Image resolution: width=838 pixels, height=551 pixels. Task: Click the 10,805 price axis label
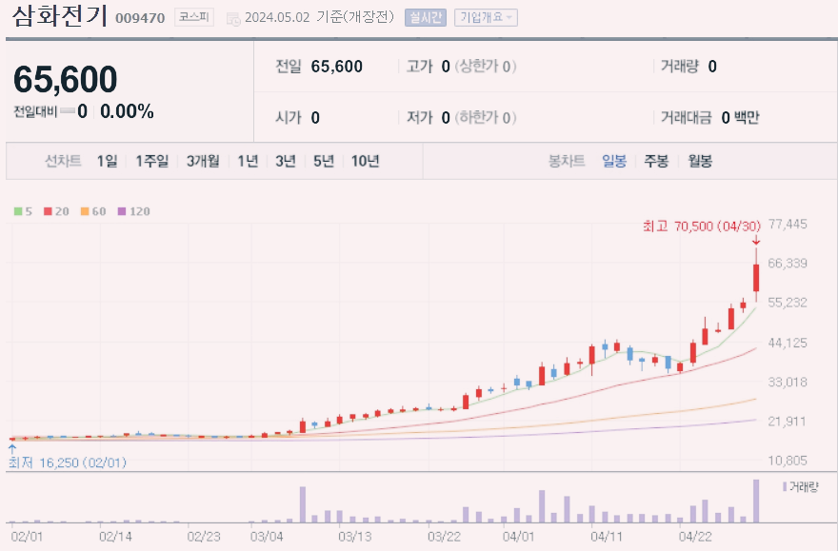coord(788,461)
